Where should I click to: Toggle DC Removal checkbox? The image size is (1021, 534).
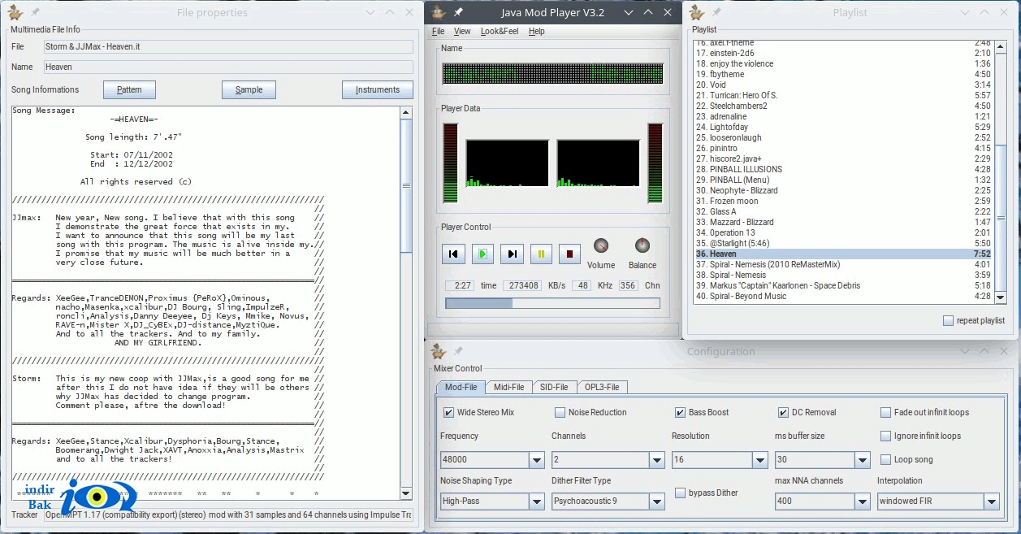tap(784, 412)
